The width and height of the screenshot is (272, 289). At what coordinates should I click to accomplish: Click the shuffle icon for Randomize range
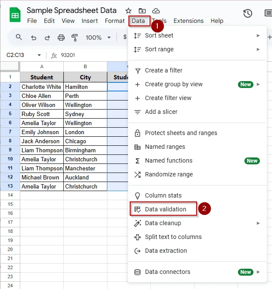138,175
